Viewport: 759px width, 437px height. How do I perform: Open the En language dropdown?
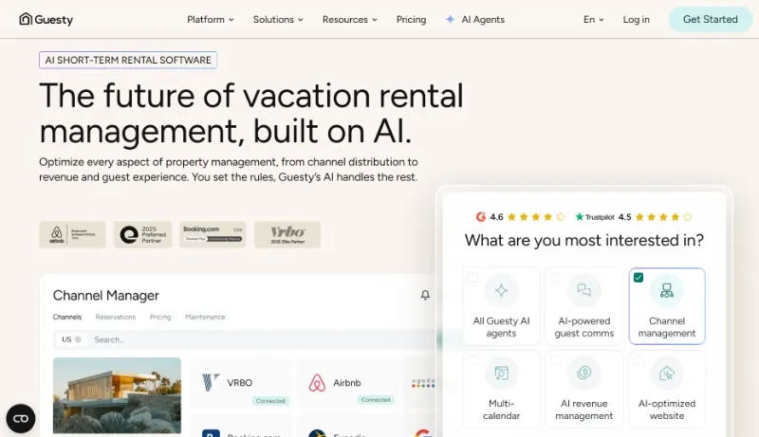594,19
